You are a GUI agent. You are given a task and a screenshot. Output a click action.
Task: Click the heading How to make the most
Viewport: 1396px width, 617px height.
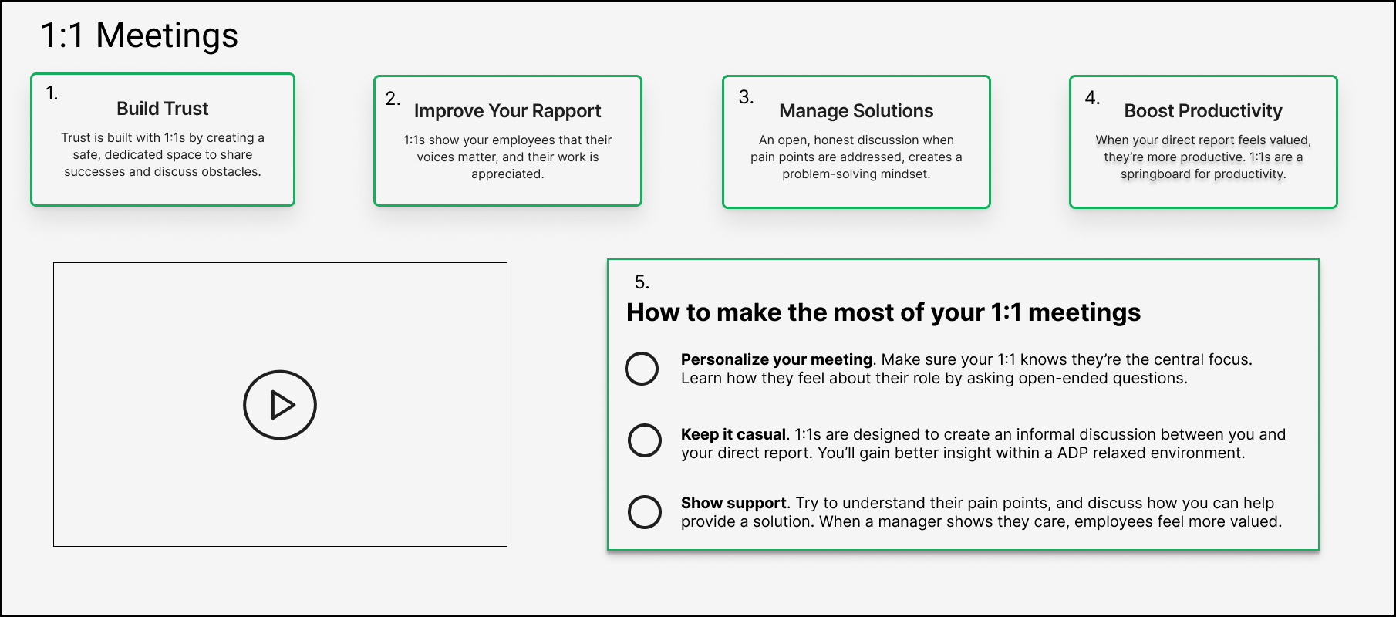[883, 312]
